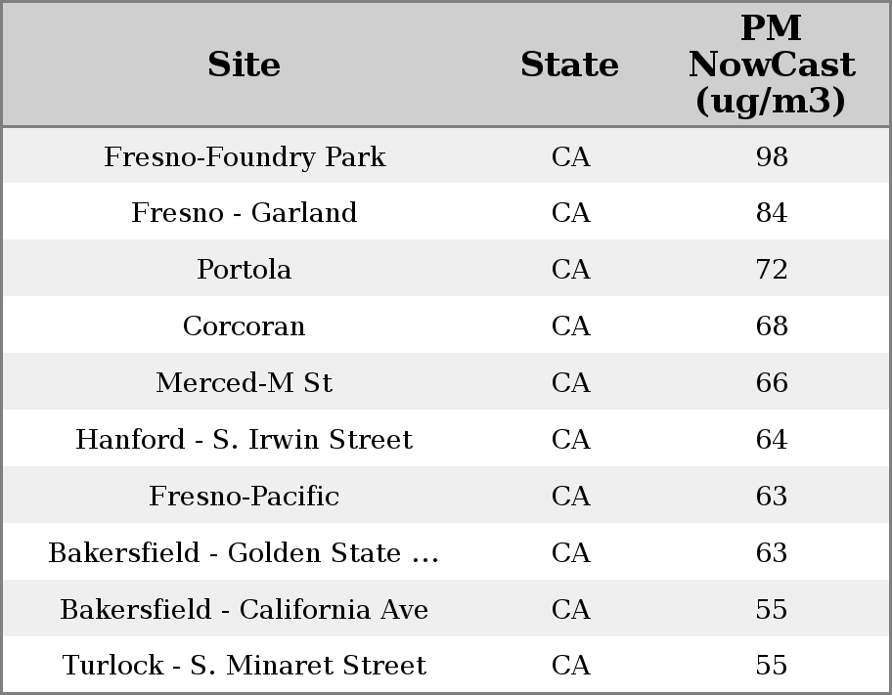Click the NowCast value 72
Viewport: 892px width, 695px height.
[772, 270]
